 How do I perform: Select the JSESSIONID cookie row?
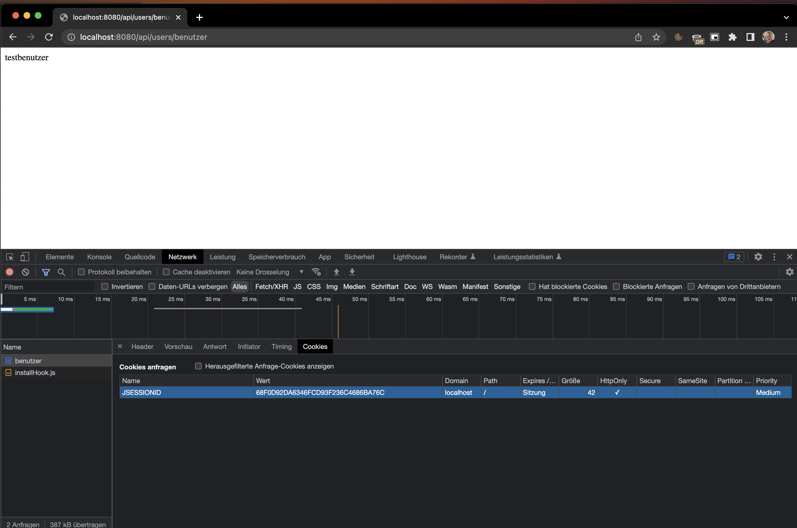pos(455,392)
